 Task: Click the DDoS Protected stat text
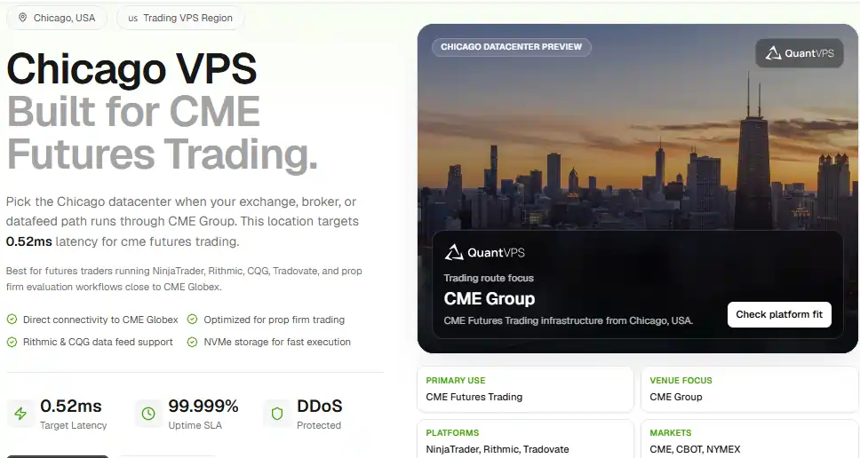click(x=319, y=415)
